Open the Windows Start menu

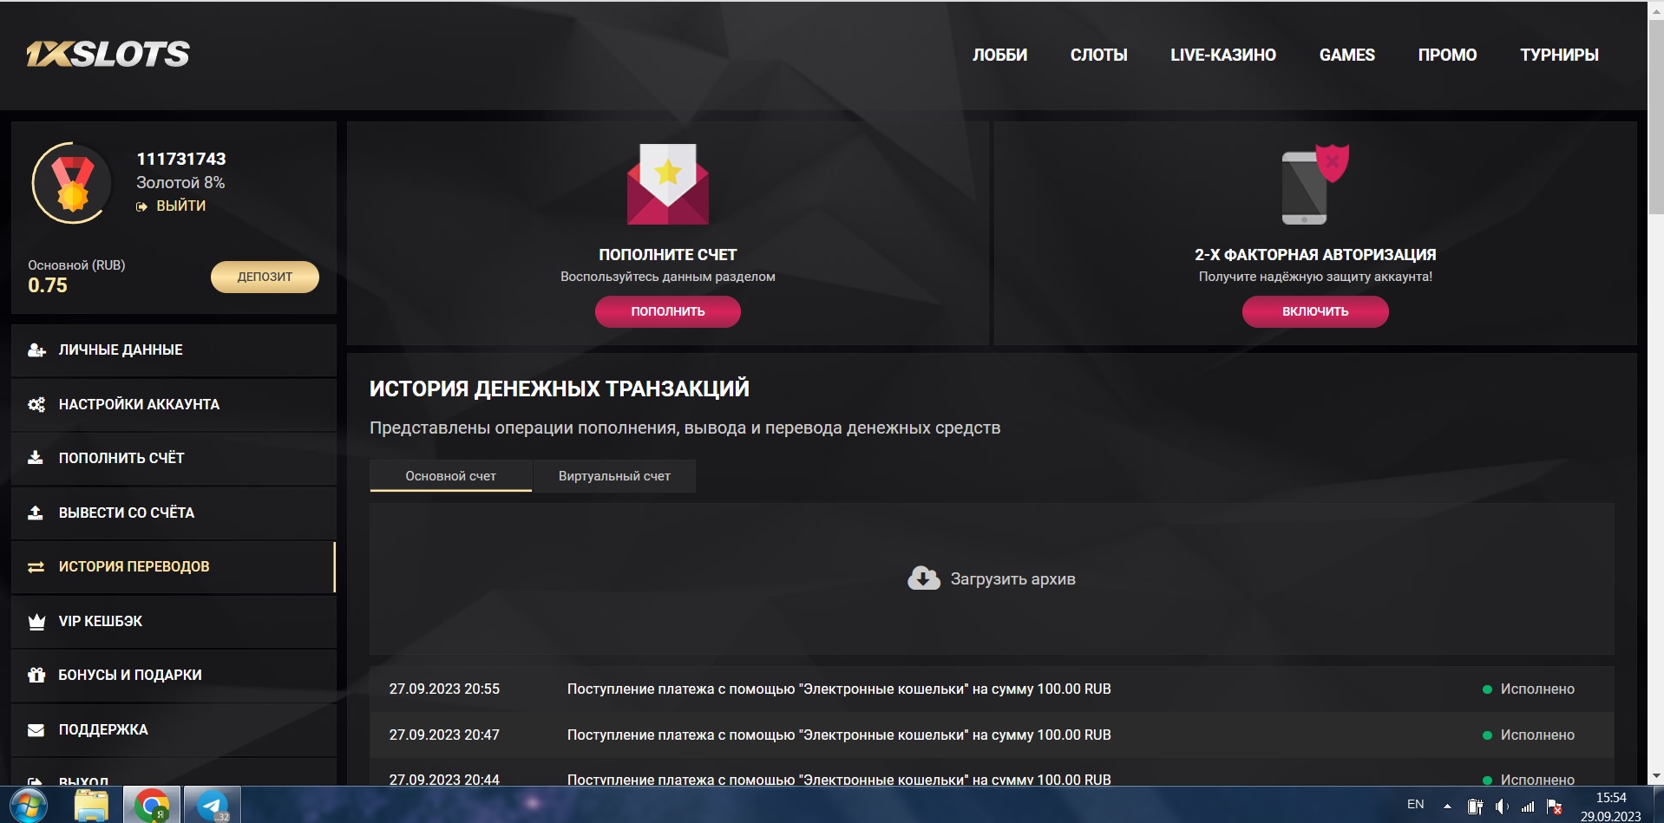(x=28, y=806)
